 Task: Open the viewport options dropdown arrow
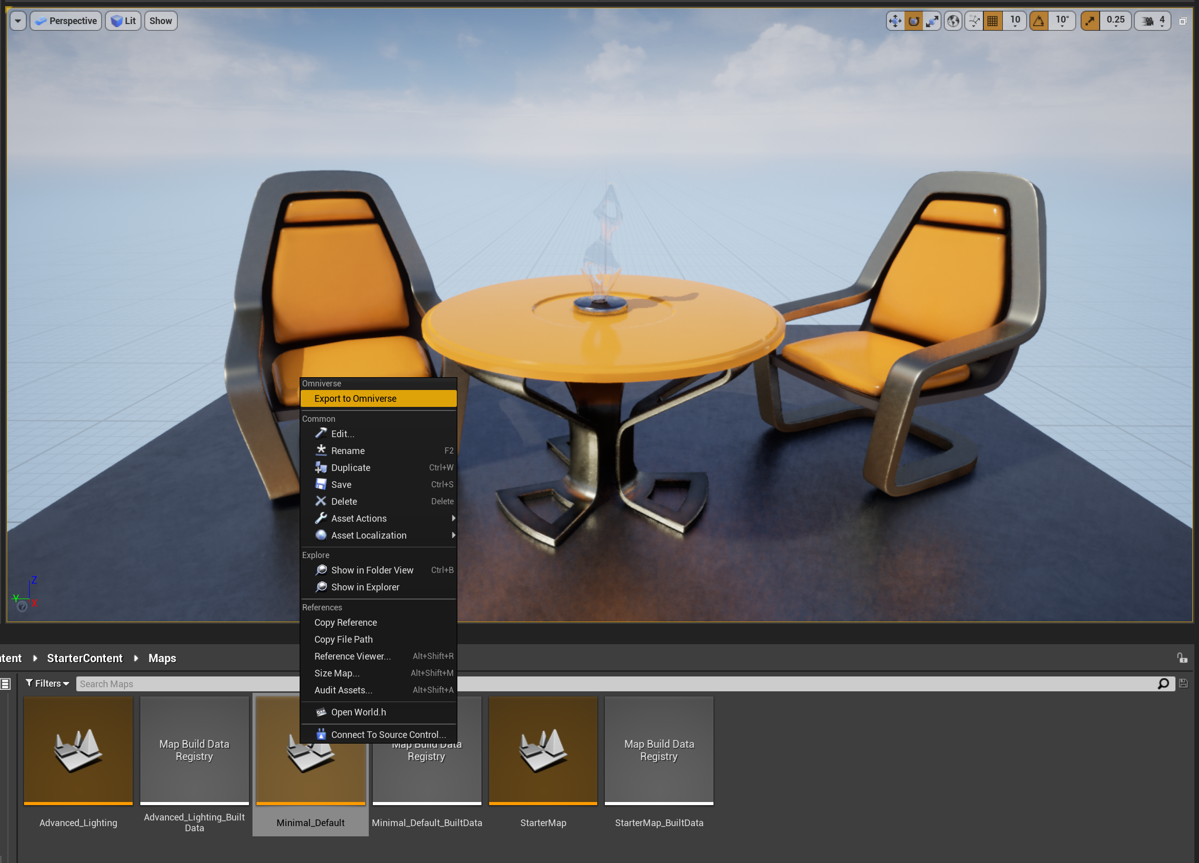point(18,21)
